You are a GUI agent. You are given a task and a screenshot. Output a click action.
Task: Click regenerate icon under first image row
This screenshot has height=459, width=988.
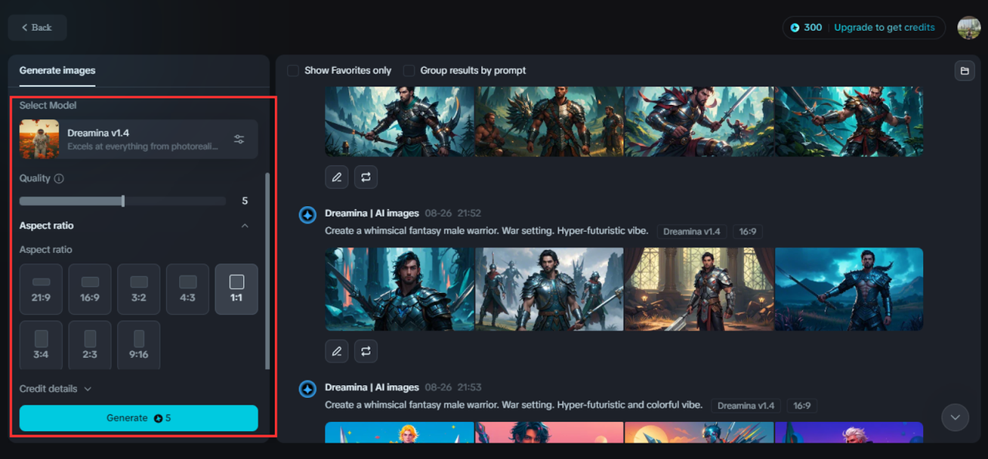(x=366, y=177)
